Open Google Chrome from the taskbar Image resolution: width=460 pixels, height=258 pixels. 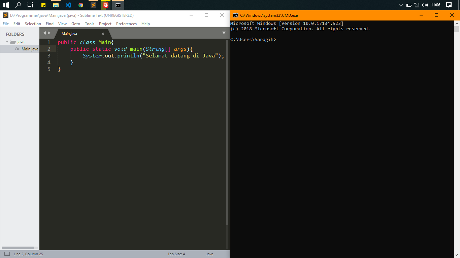pyautogui.click(x=81, y=5)
